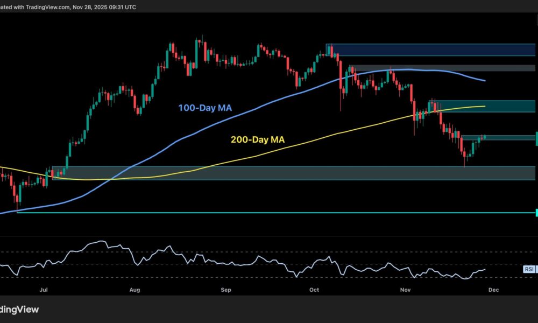The image size is (538, 323).
Task: Click the Oct label on the time axis
Action: pos(313,290)
